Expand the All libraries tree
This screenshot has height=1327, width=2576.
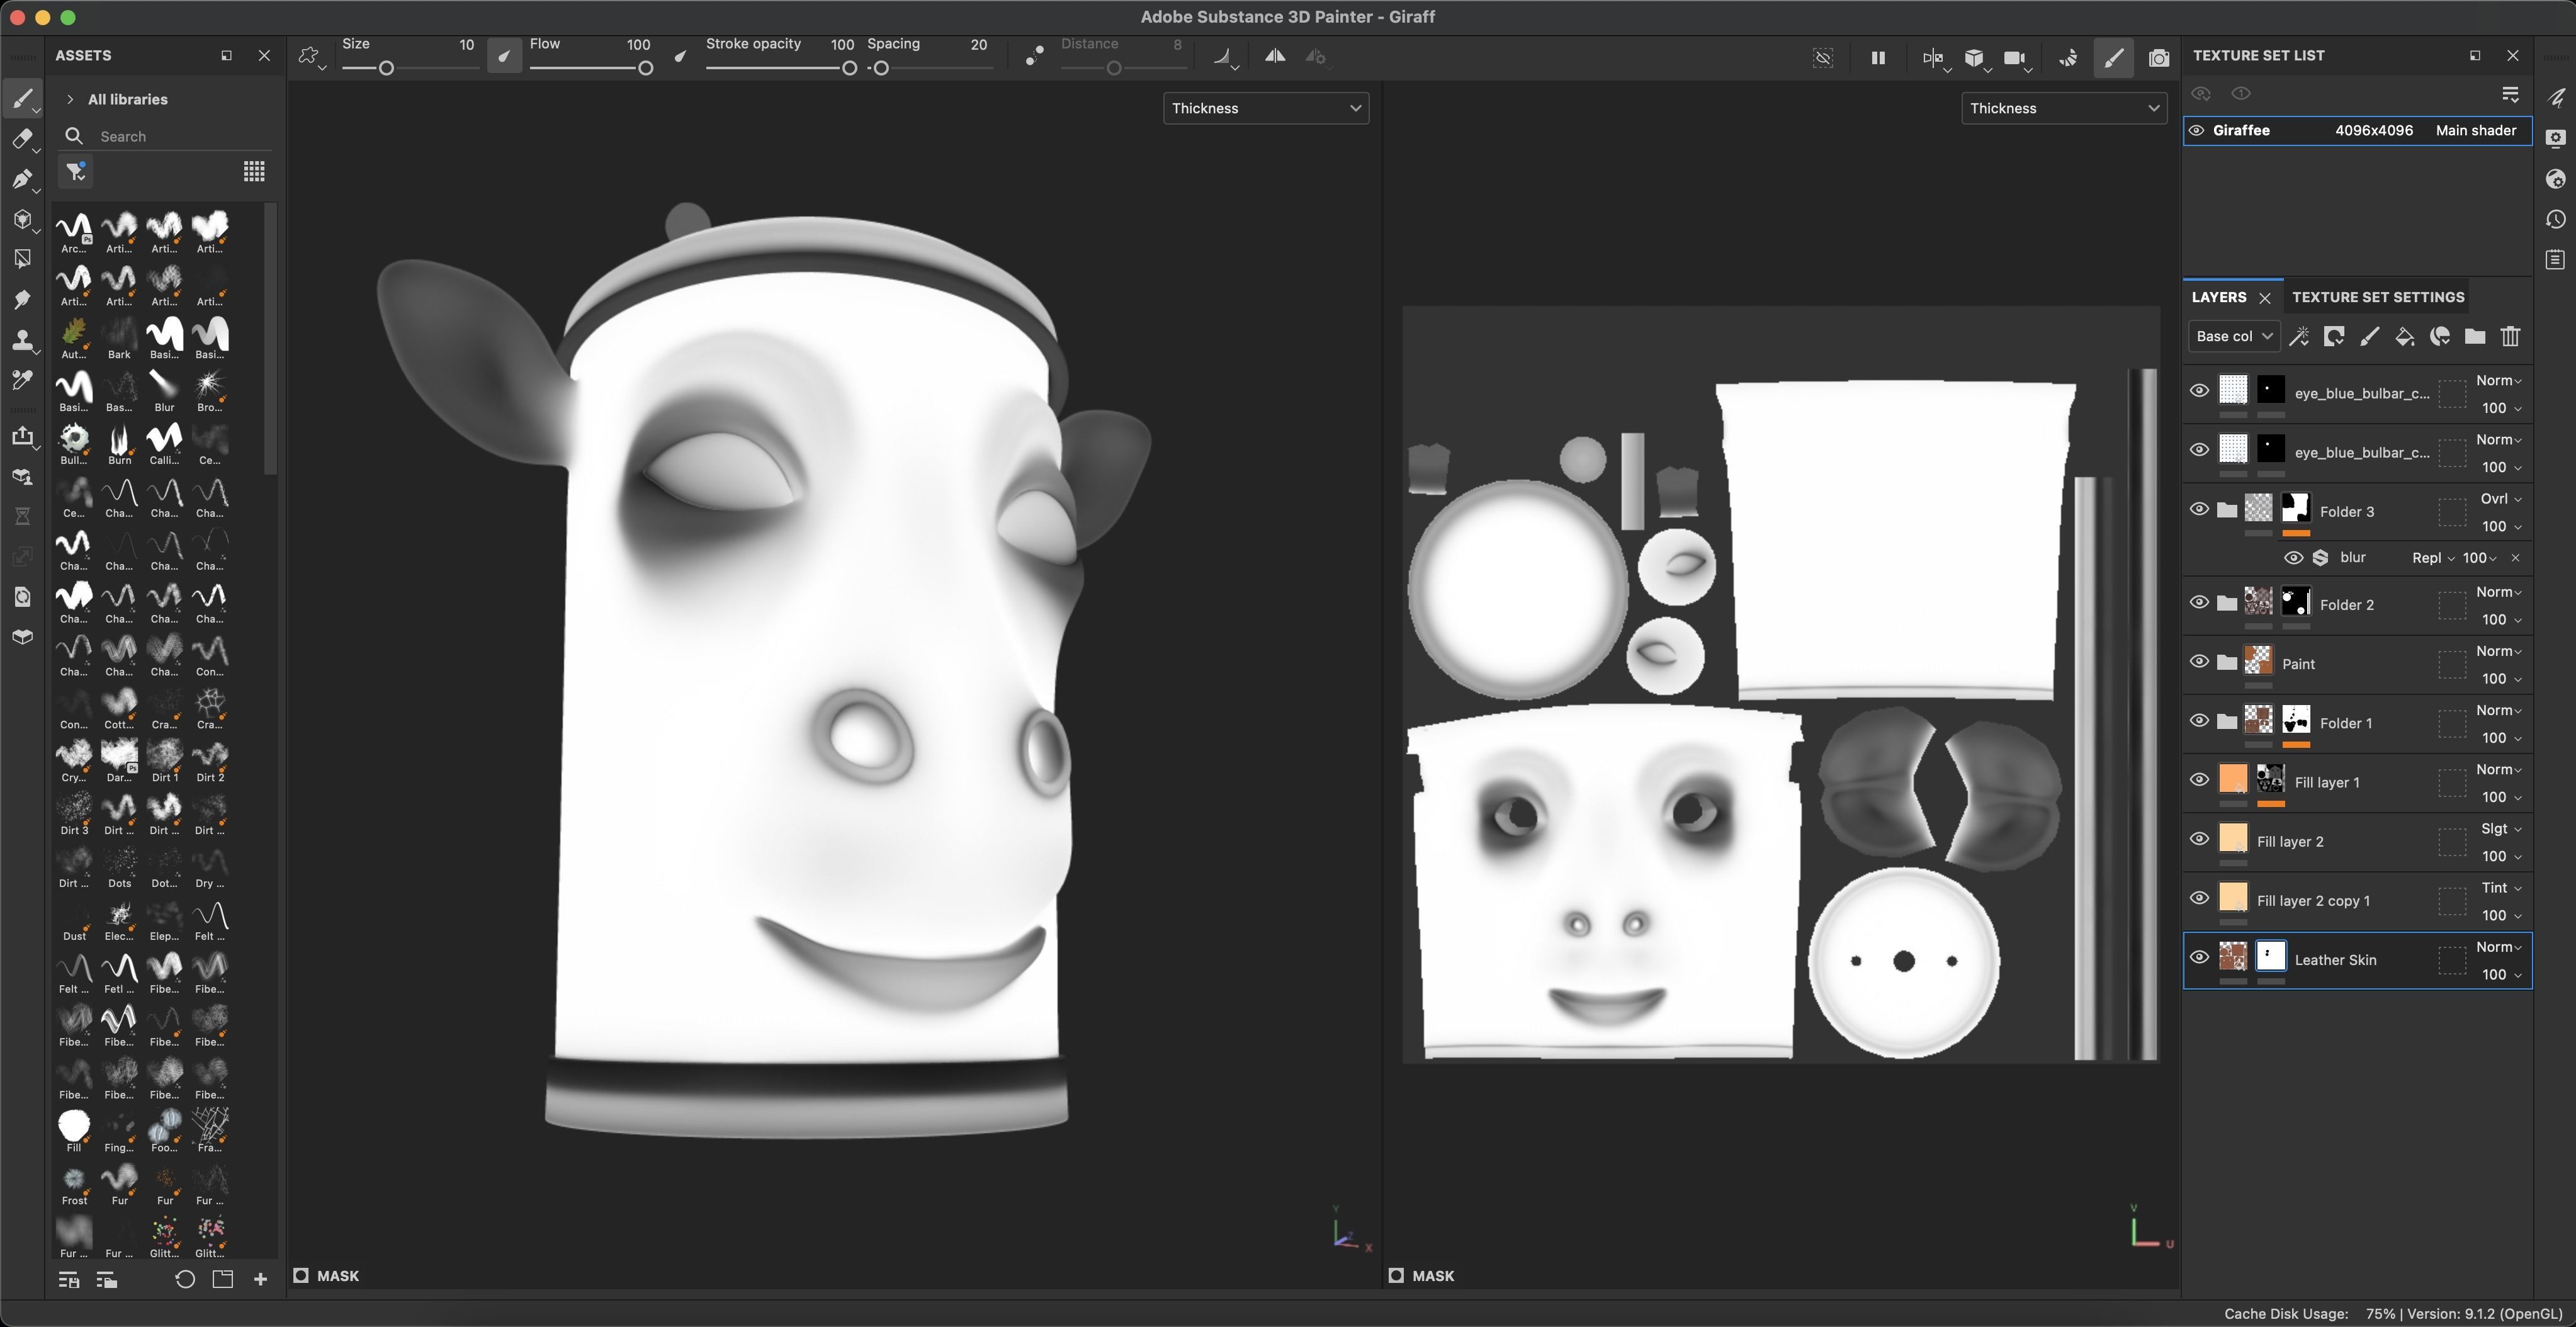[70, 99]
